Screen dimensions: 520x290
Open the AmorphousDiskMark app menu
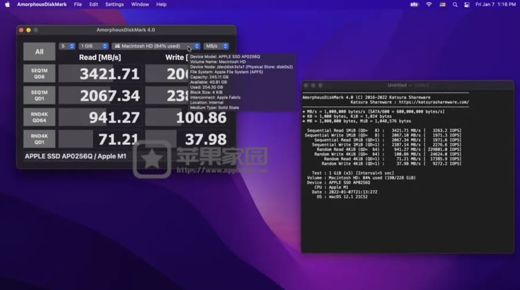tap(42, 4)
